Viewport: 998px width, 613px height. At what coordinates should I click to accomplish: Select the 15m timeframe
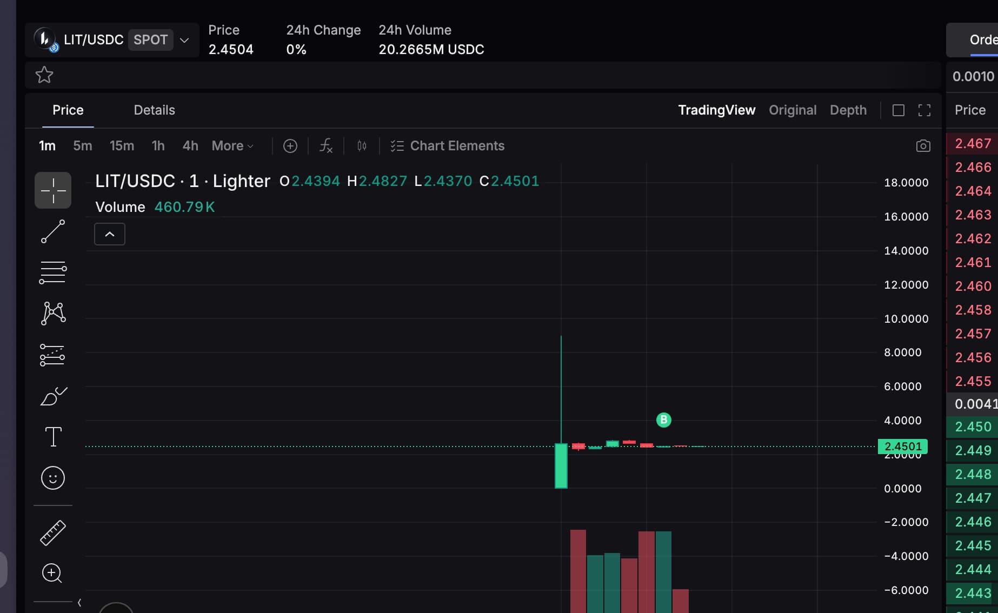click(122, 146)
